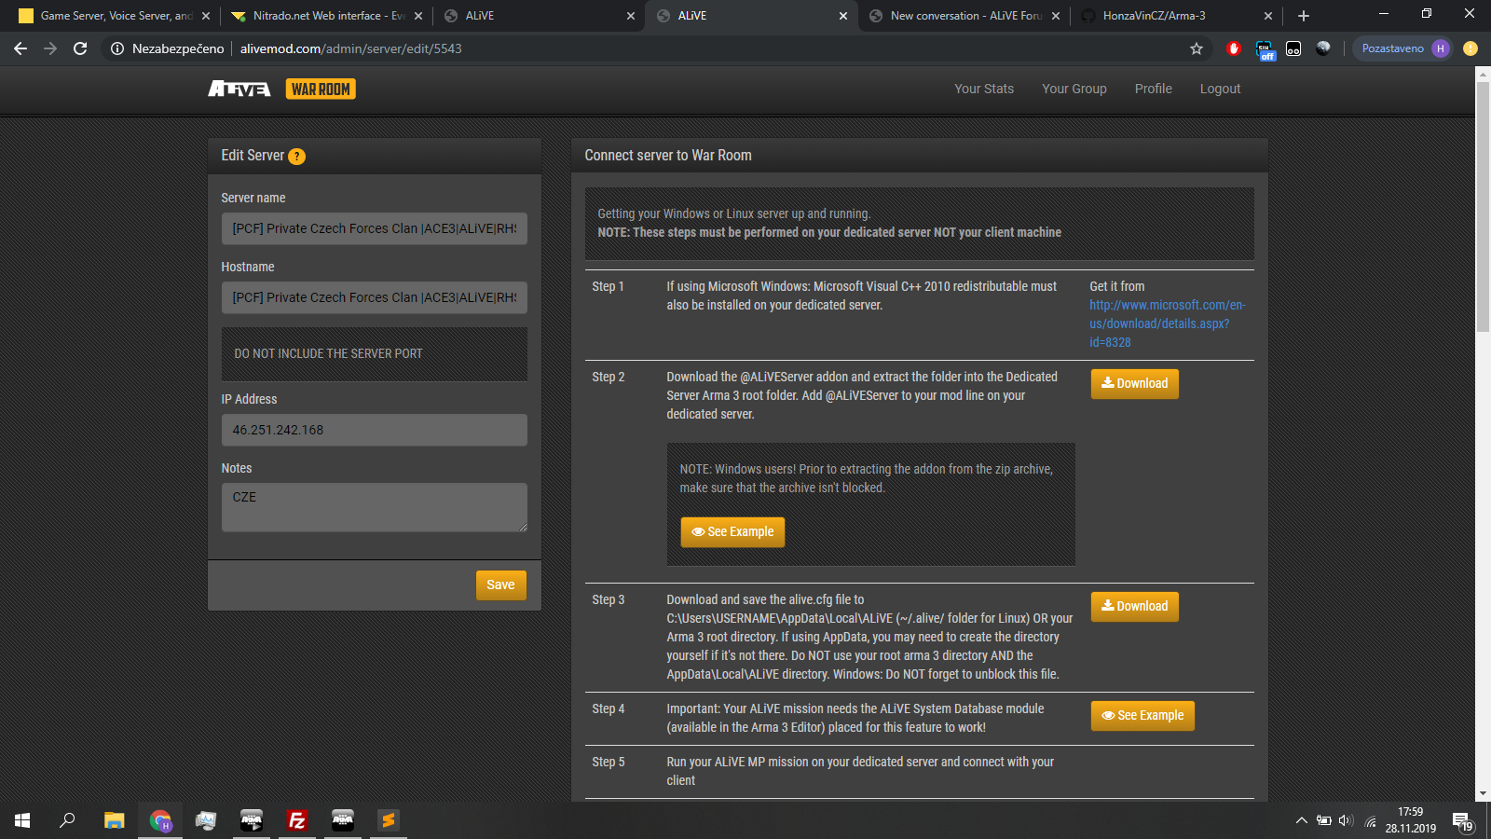Click the ALiVE logo in header
Viewport: 1491px width, 839px height.
[239, 89]
